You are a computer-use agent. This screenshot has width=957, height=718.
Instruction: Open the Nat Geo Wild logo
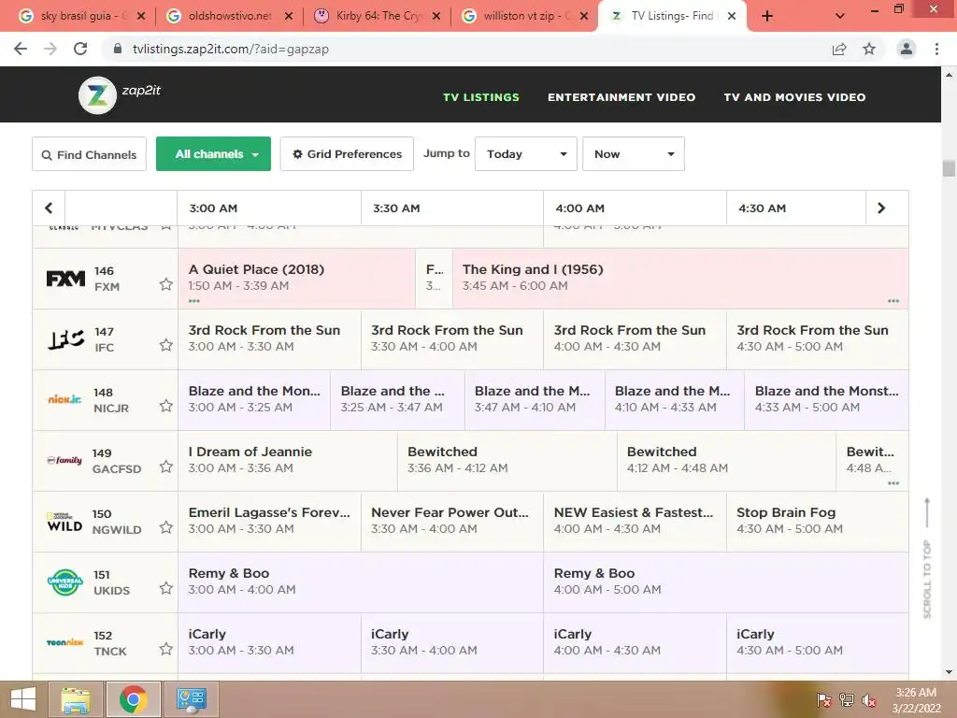coord(64,522)
